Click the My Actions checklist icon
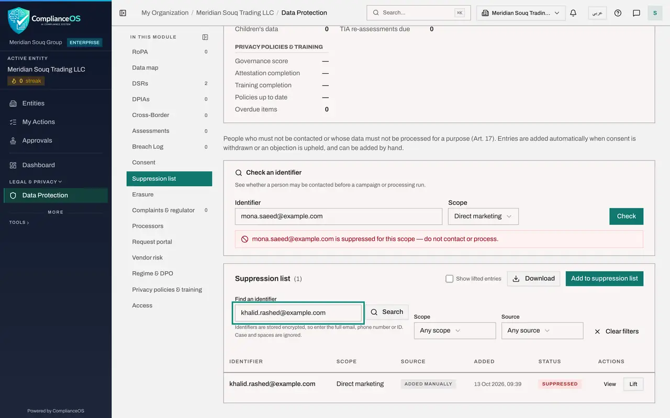This screenshot has height=418, width=670. (x=13, y=122)
